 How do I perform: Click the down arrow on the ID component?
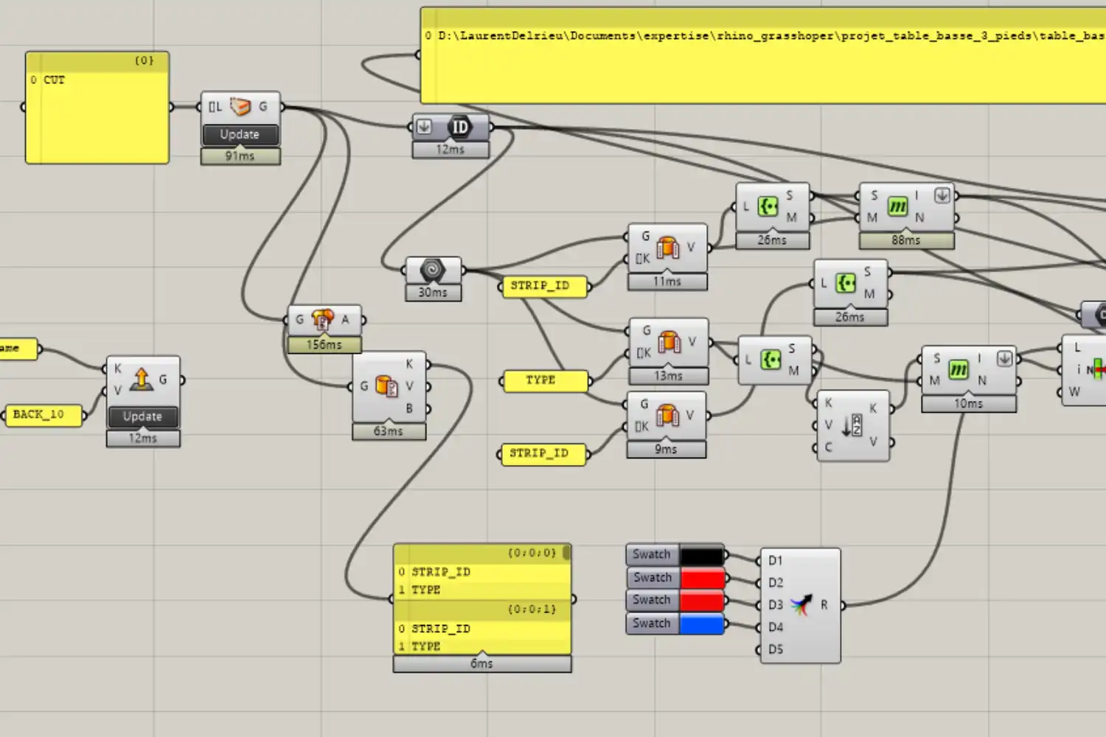[x=424, y=126]
